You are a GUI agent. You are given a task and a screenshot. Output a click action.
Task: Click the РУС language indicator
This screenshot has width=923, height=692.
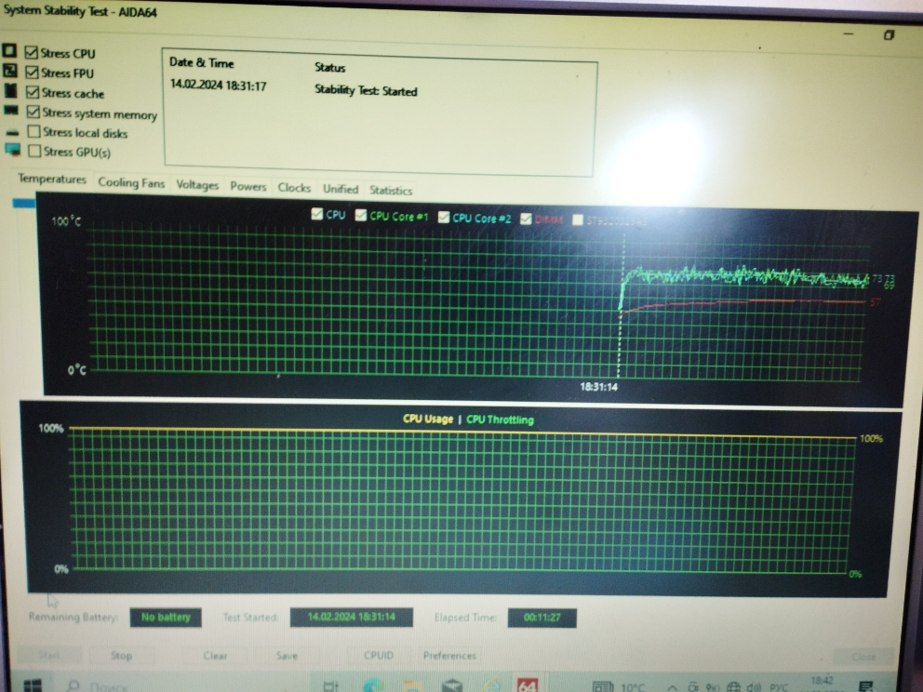pyautogui.click(x=778, y=686)
